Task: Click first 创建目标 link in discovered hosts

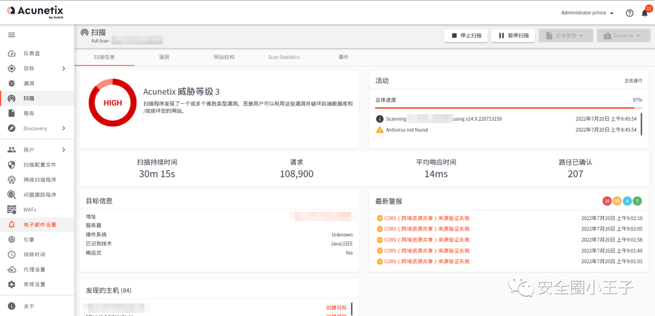Action: click(336, 308)
